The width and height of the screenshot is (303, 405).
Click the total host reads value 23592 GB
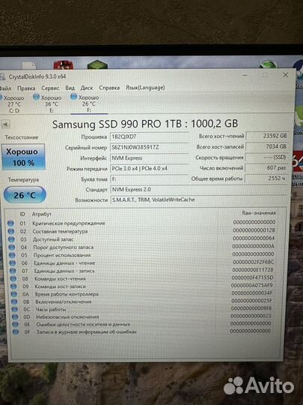(267, 136)
